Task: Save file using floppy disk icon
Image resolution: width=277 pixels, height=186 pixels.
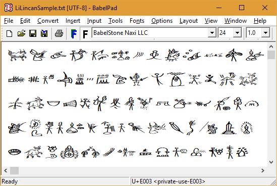Action: pos(33,33)
